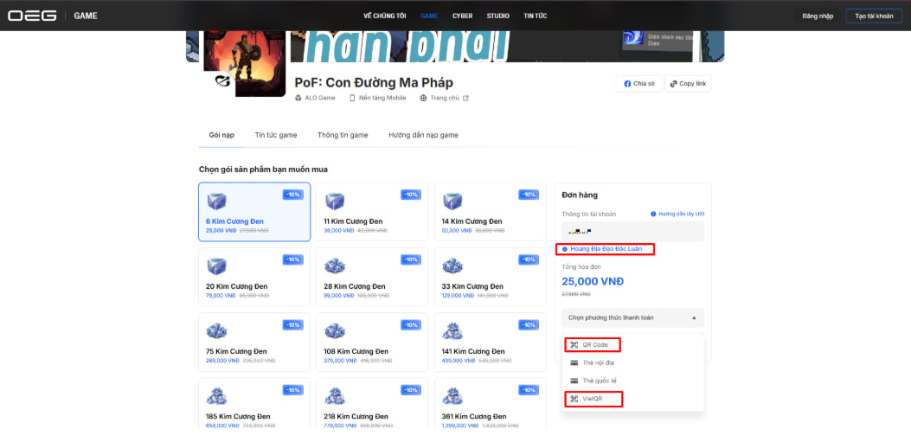Click the Tạo tài khoản button
Screen dimensions: 911x442
pos(874,16)
